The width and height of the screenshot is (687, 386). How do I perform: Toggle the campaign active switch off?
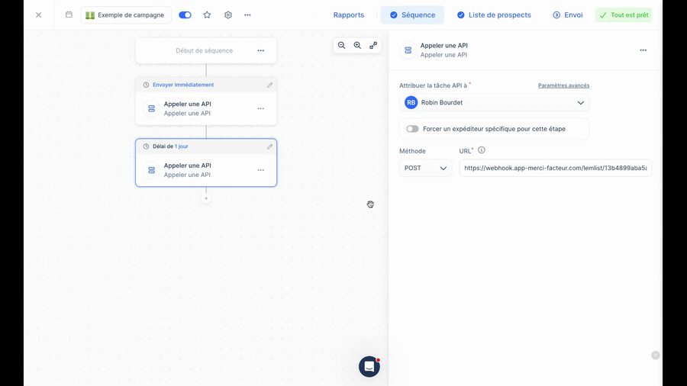(x=185, y=15)
